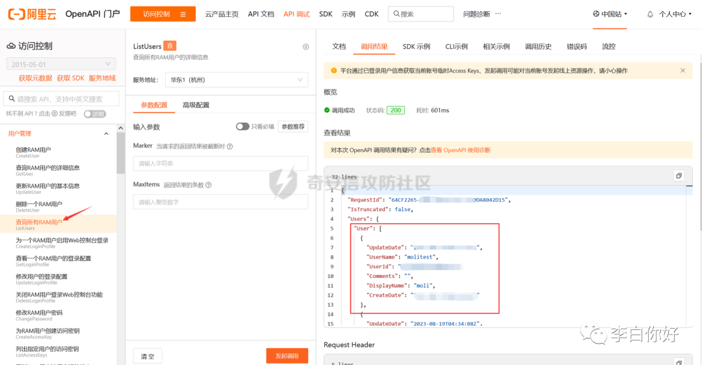Open the 2015-05-01 version dropdown
This screenshot has height=365, width=702.
(61, 64)
